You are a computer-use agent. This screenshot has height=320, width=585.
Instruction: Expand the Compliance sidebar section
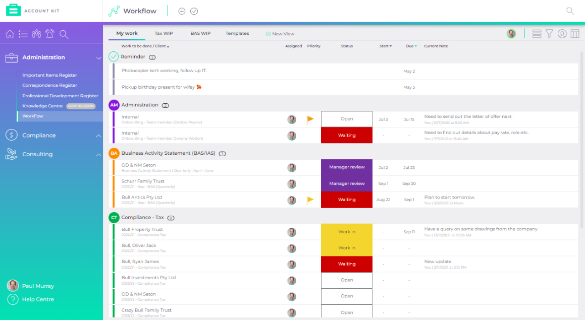coord(98,136)
